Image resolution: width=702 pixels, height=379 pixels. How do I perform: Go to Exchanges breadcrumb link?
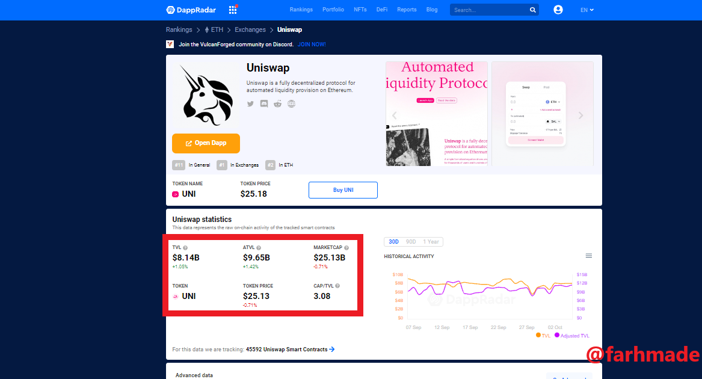[250, 29]
